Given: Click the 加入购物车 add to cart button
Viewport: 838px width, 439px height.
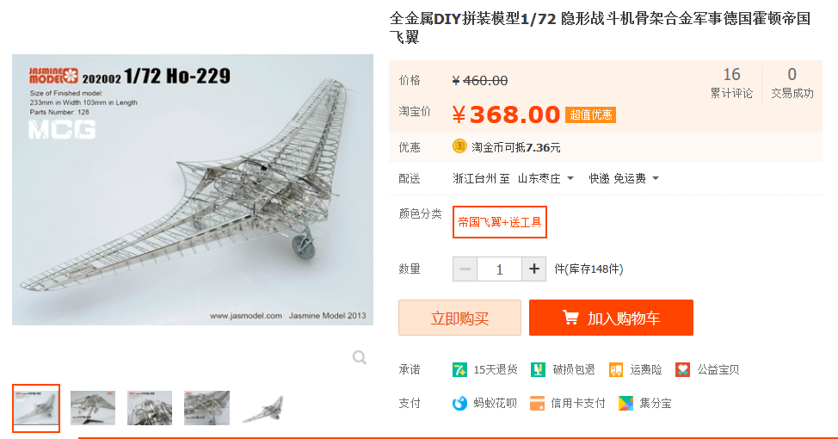Looking at the screenshot, I should 612,318.
